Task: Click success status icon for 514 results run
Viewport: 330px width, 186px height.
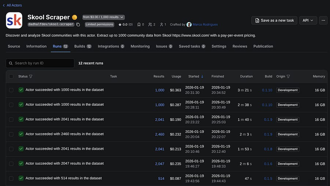Action: point(21,178)
